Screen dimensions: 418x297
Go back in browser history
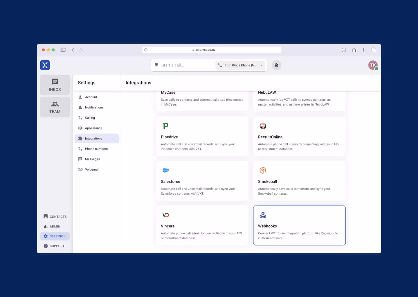click(x=73, y=50)
